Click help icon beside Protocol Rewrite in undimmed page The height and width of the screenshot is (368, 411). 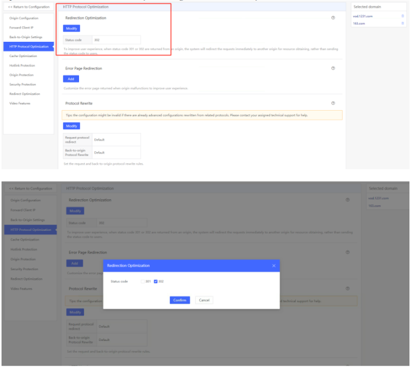333,103
